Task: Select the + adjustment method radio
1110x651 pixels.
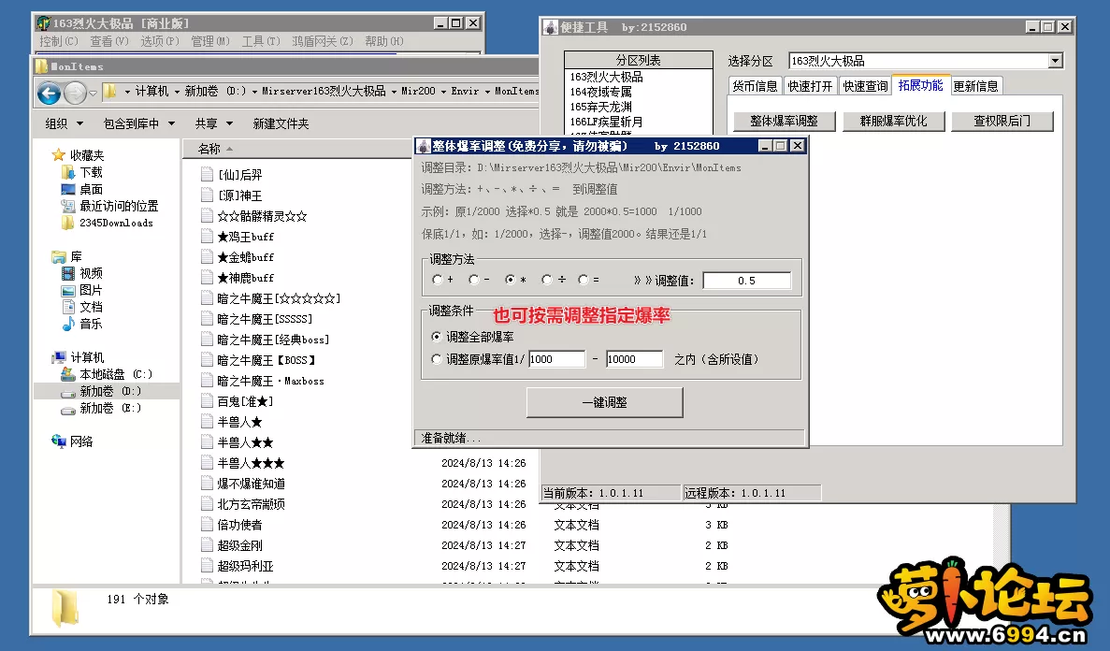Action: pyautogui.click(x=437, y=280)
